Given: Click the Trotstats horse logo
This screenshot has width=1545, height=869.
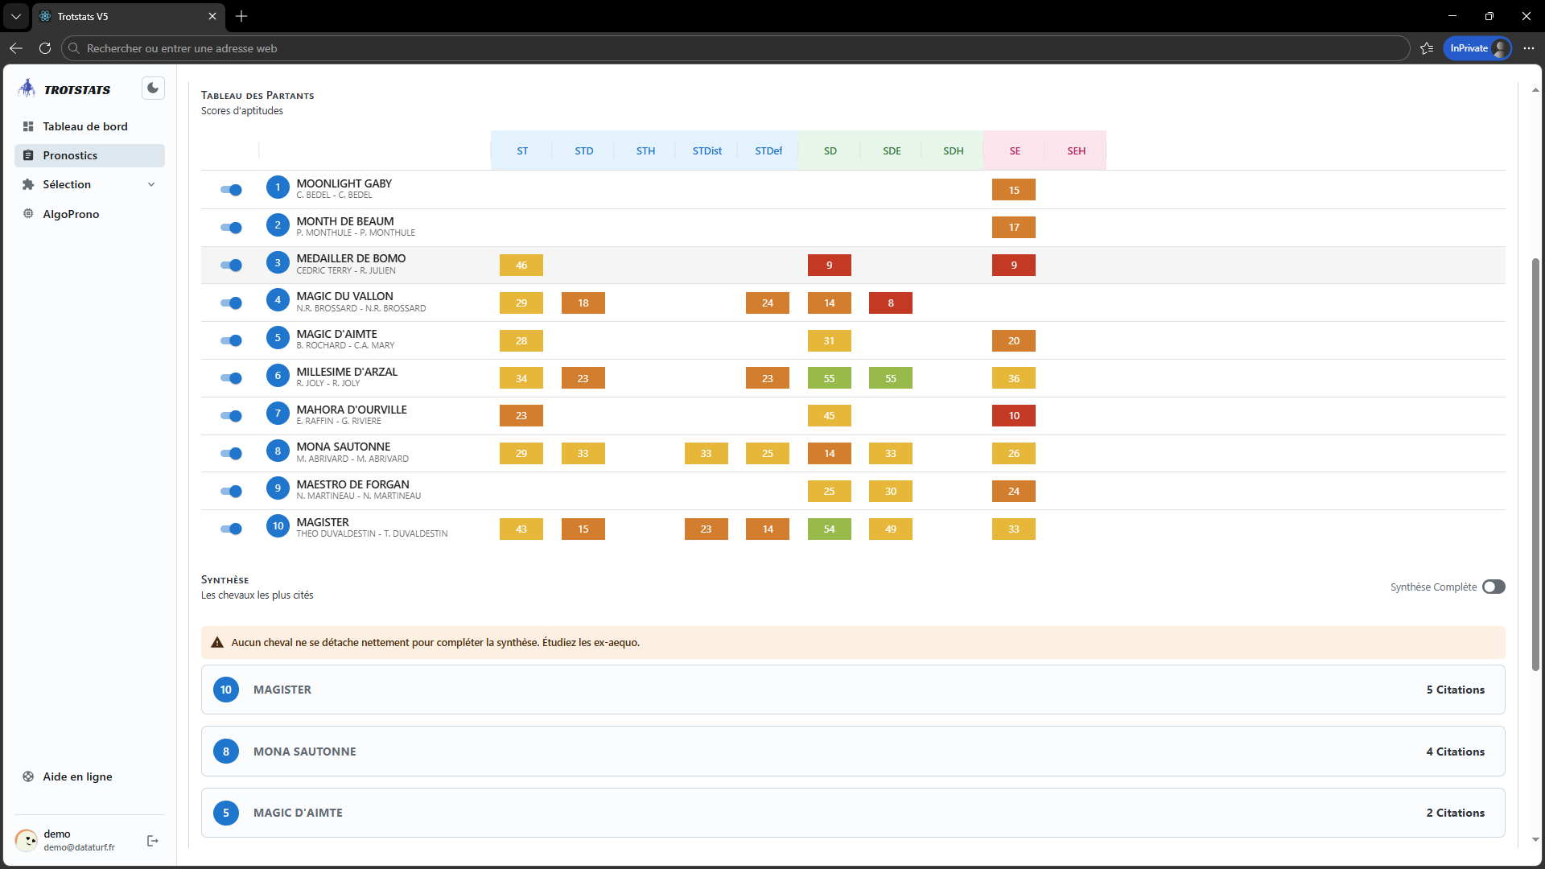Looking at the screenshot, I should click(27, 89).
